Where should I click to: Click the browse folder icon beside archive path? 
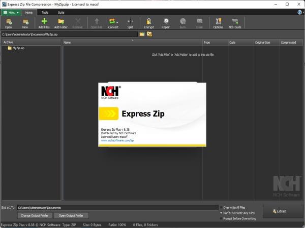[142, 34]
